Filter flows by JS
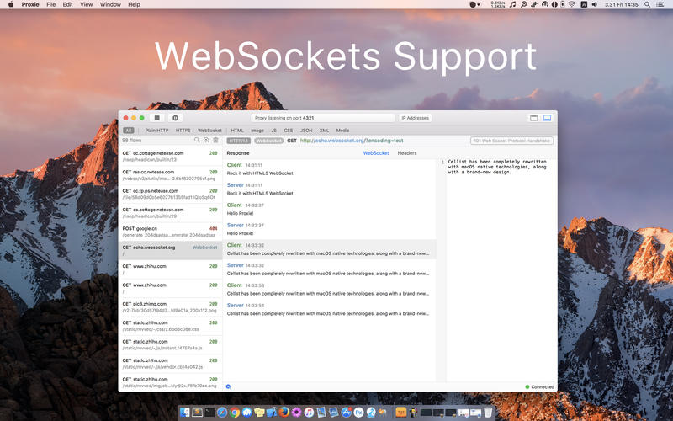The height and width of the screenshot is (421, 673). pyautogui.click(x=274, y=131)
